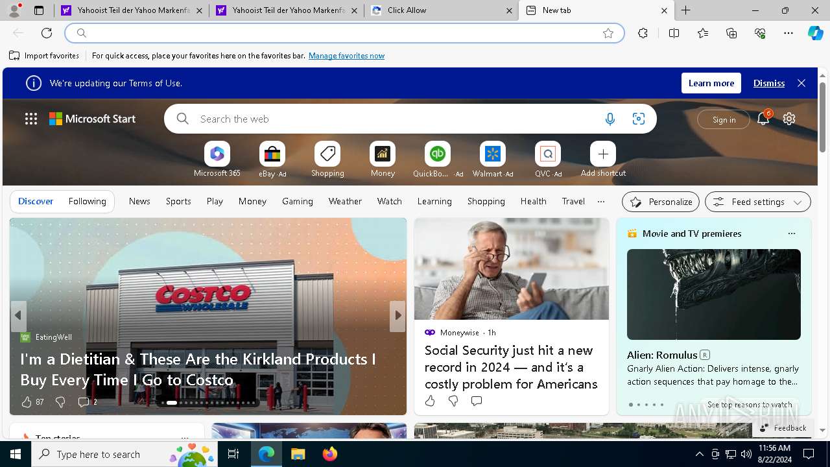Like the Costco article thumbs up

click(x=27, y=402)
